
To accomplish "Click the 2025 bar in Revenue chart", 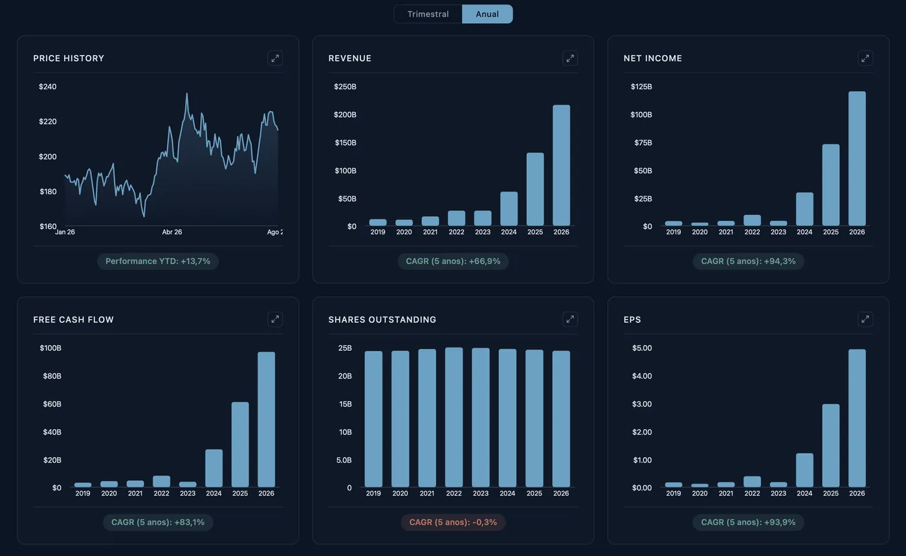I will click(535, 190).
